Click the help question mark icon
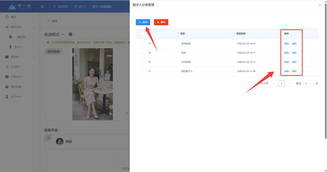 point(71,35)
